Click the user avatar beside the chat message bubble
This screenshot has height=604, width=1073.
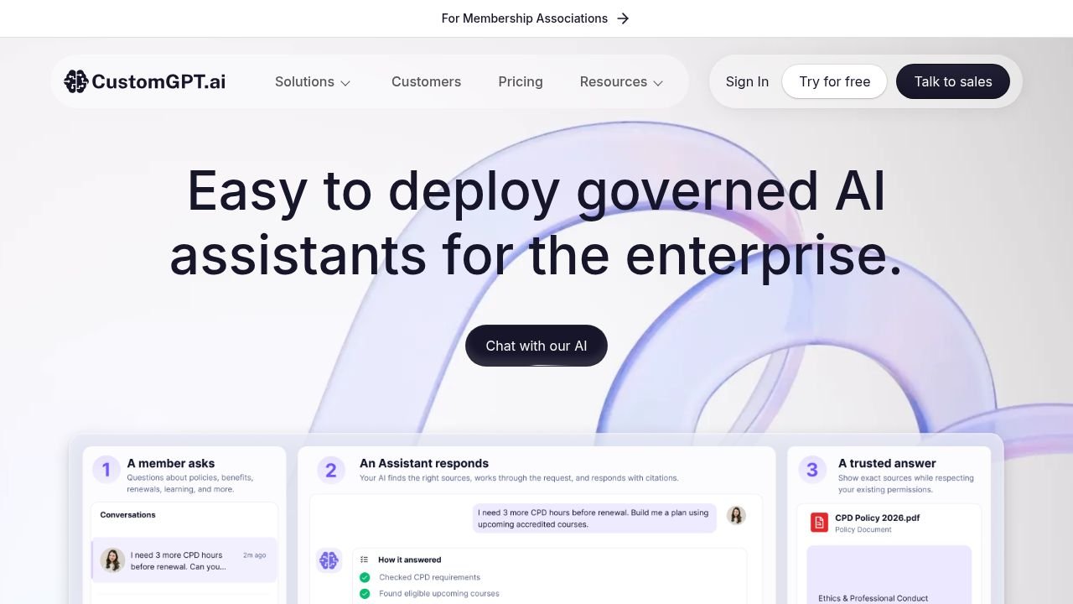point(736,515)
